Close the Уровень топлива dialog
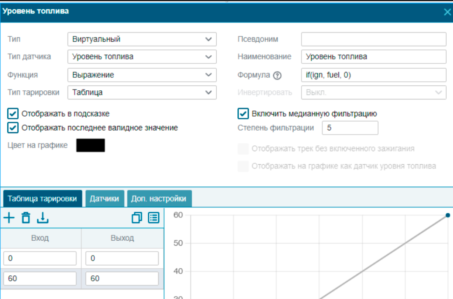This screenshot has height=299, width=453. pos(447,12)
